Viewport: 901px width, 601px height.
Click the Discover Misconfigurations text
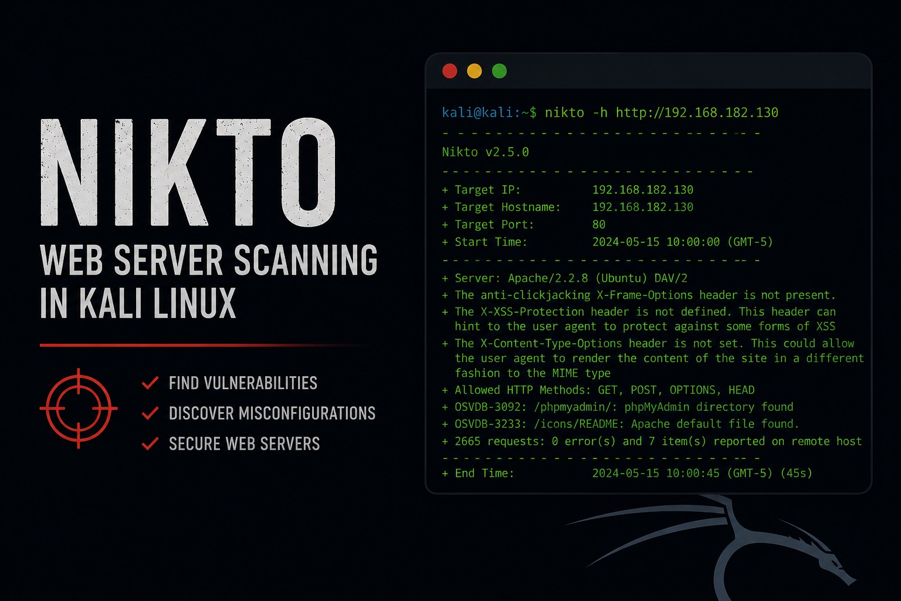coord(272,413)
